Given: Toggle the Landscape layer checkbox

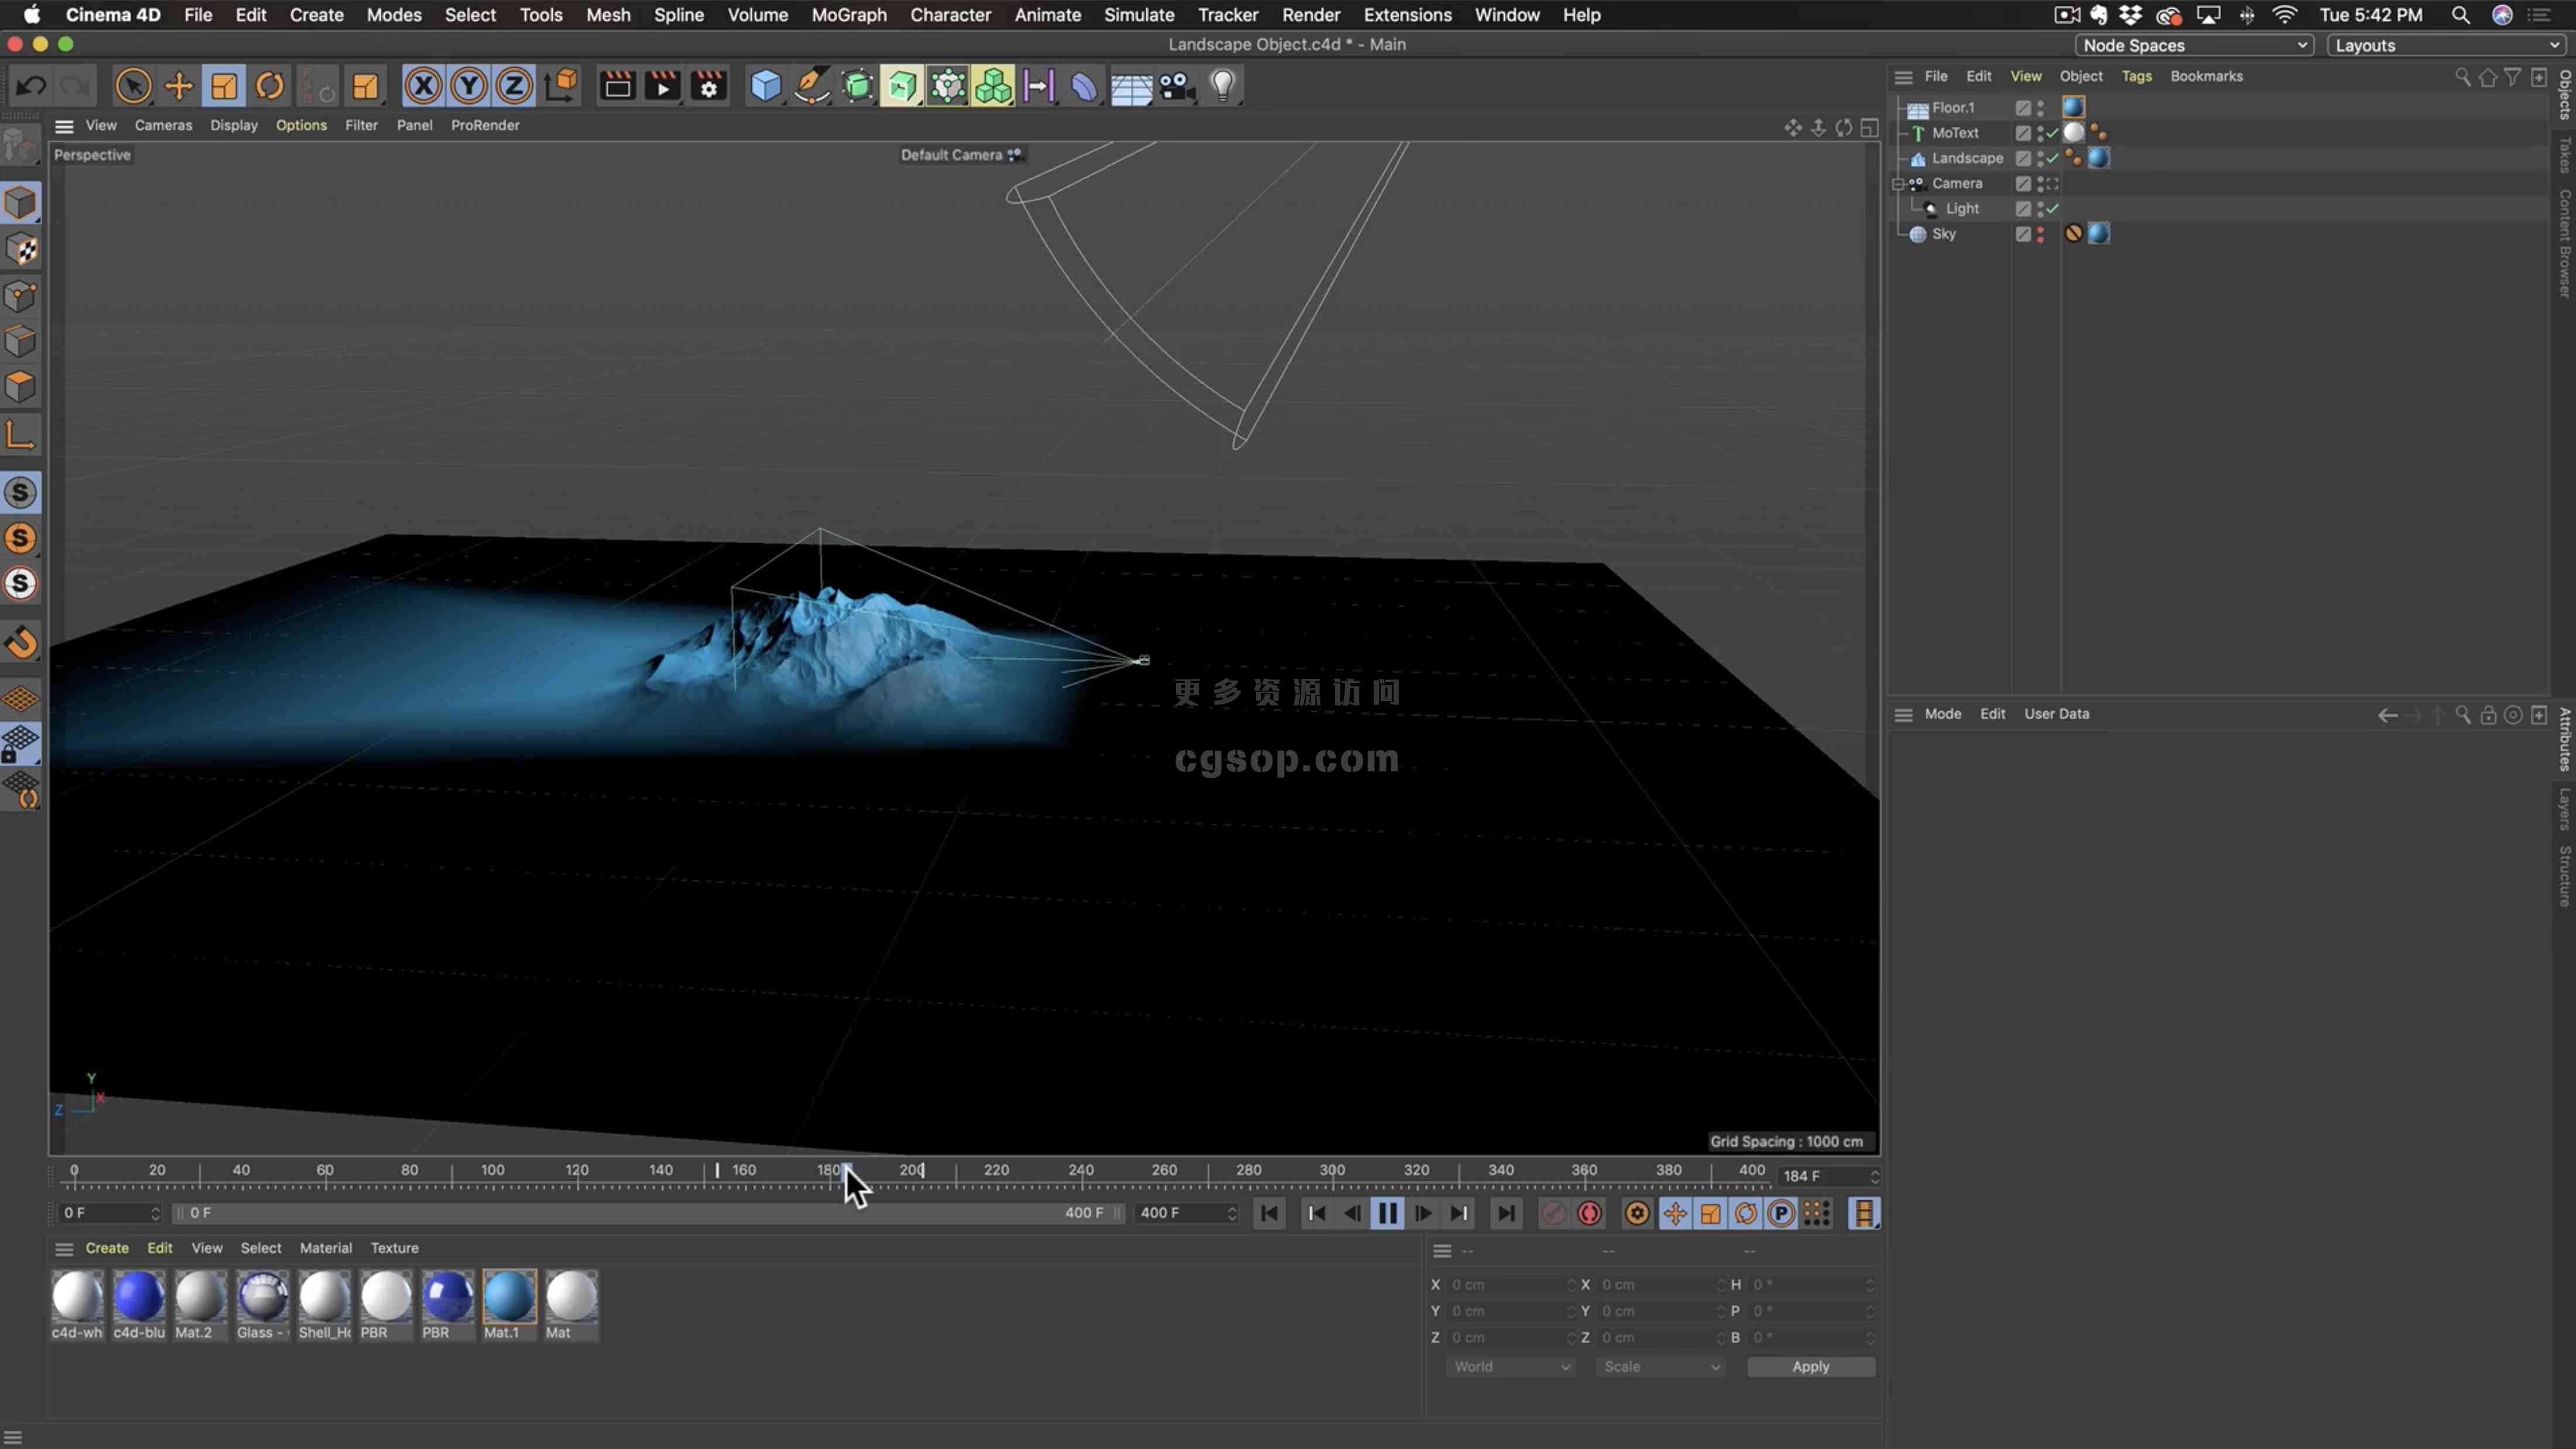Looking at the screenshot, I should (x=2023, y=158).
